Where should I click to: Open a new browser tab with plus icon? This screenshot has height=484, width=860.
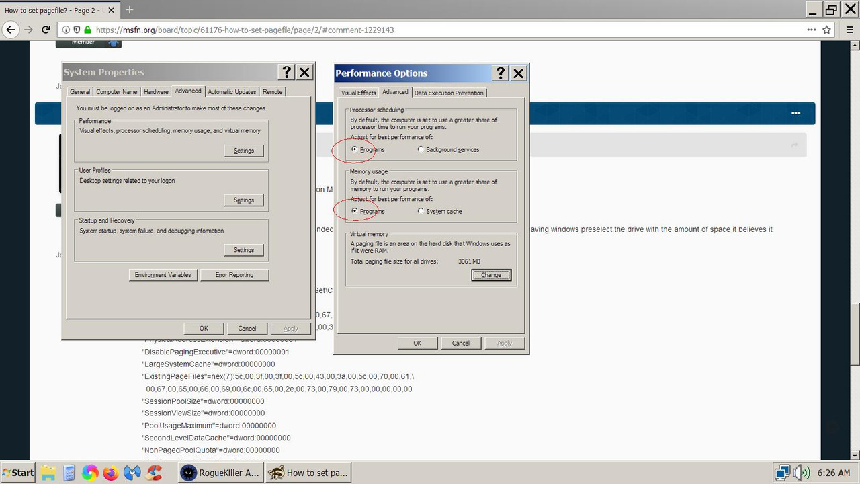click(130, 10)
